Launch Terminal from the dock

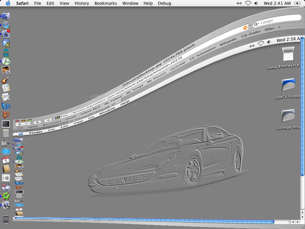pos(6,124)
